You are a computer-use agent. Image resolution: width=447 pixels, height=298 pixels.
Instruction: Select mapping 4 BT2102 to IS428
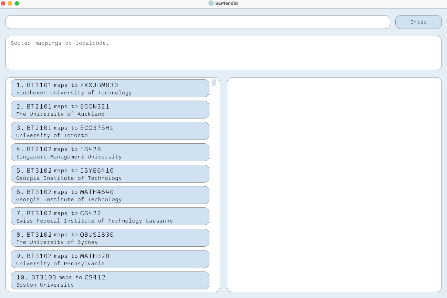coord(110,152)
